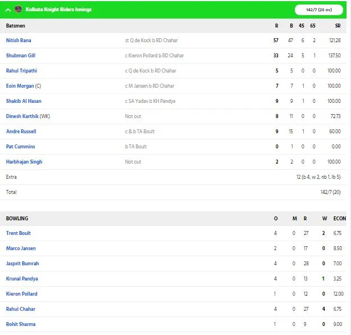Click Harbhajan Singh batsman name
The height and width of the screenshot is (335, 351).
[24, 162]
